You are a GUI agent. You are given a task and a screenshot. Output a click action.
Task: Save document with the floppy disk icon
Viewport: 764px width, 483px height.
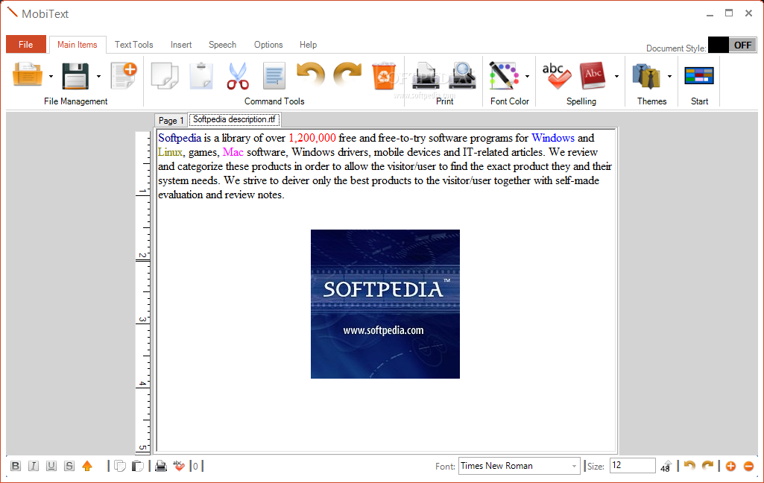(75, 75)
